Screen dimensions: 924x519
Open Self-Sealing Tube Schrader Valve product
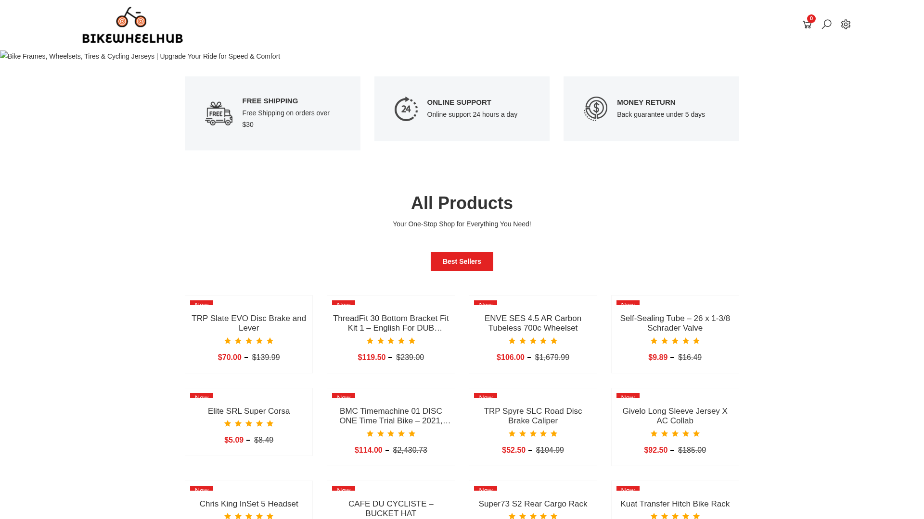(675, 323)
